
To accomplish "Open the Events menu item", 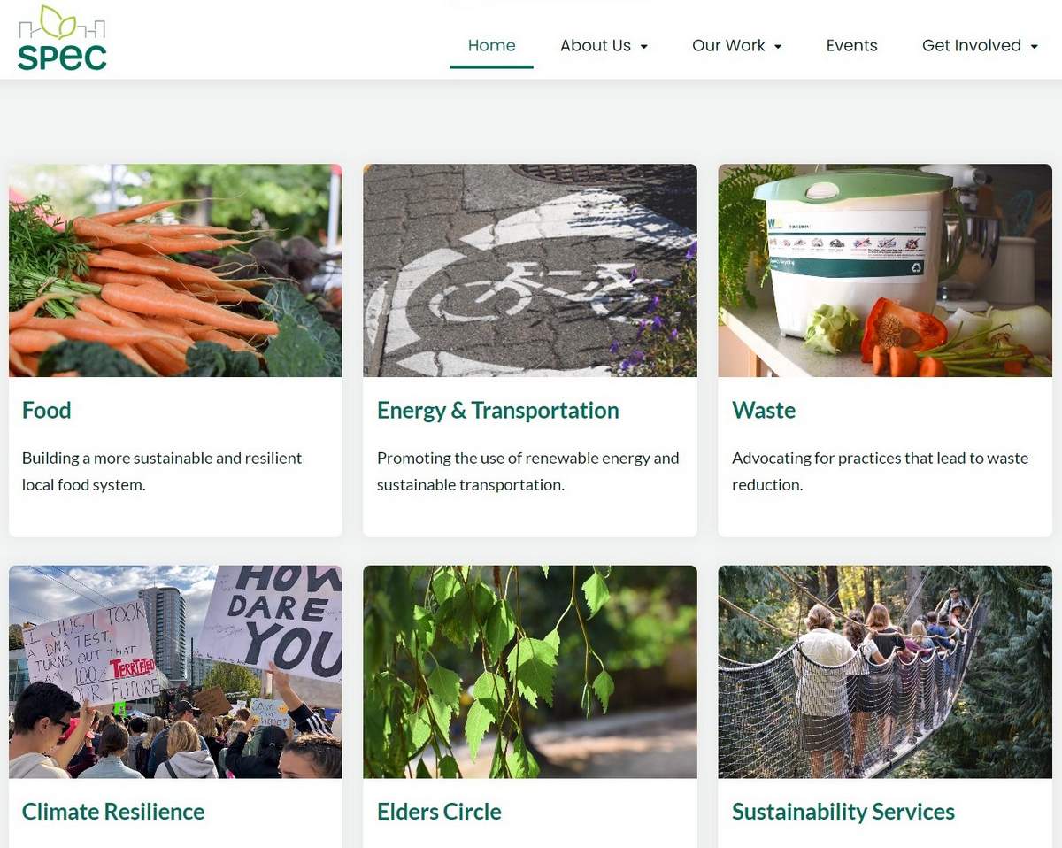I will click(851, 45).
